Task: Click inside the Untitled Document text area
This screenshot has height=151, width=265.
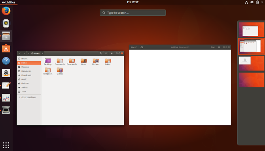Action: [x=180, y=87]
